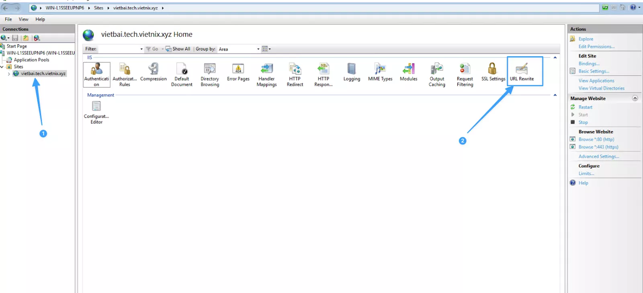Open the Group by Area dropdown

point(258,49)
